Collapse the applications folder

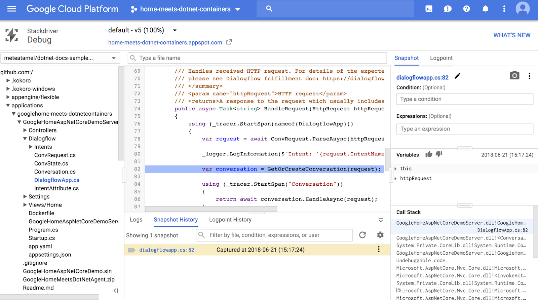(8, 106)
